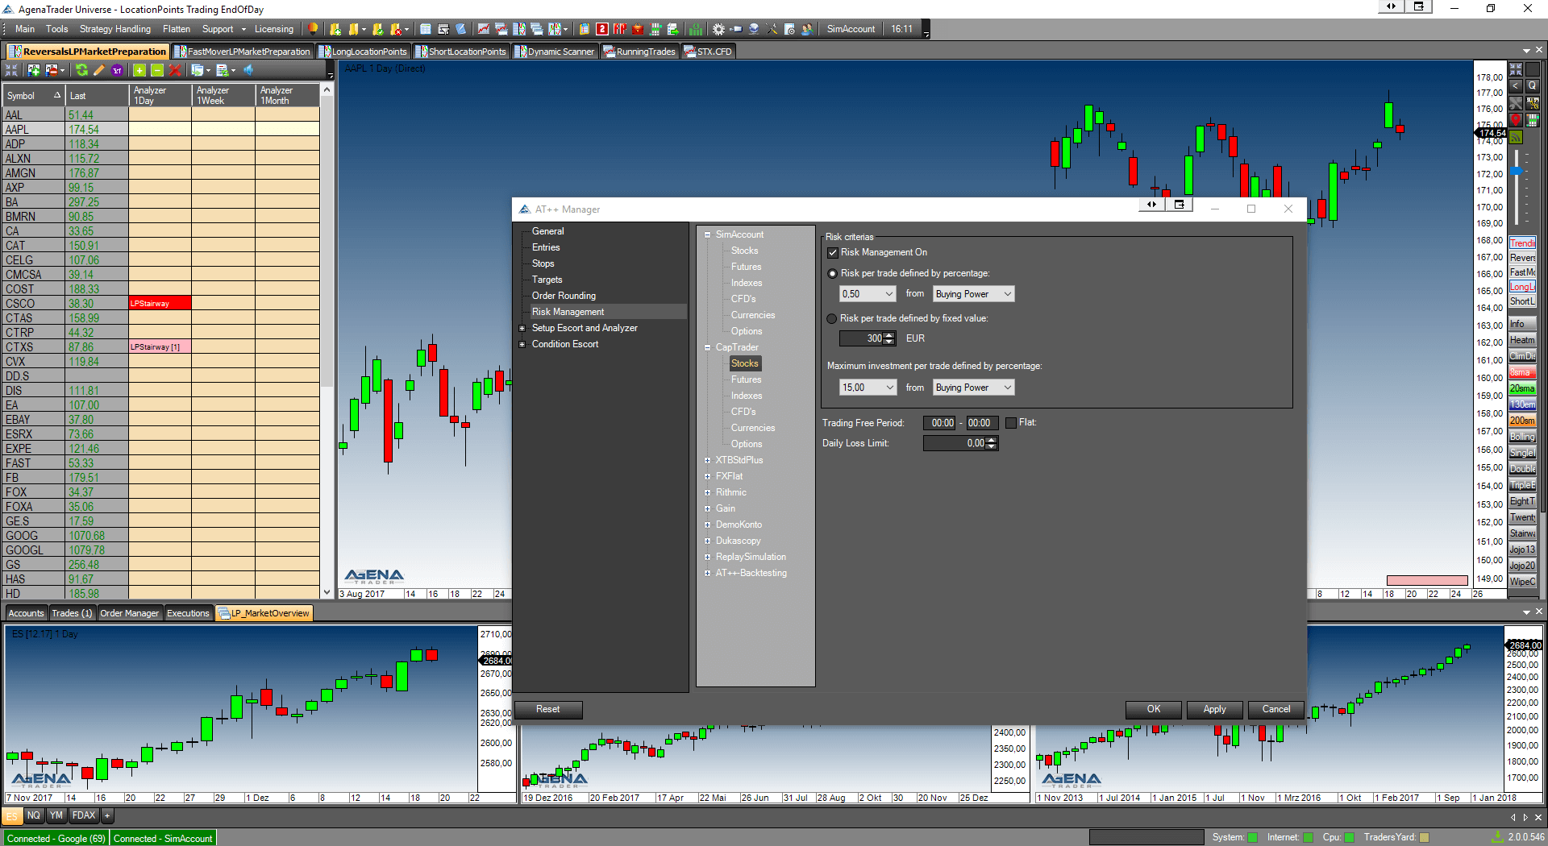Image resolution: width=1548 pixels, height=846 pixels.
Task: Check the Flat checkbox beside Trading Free Period
Action: (1011, 423)
